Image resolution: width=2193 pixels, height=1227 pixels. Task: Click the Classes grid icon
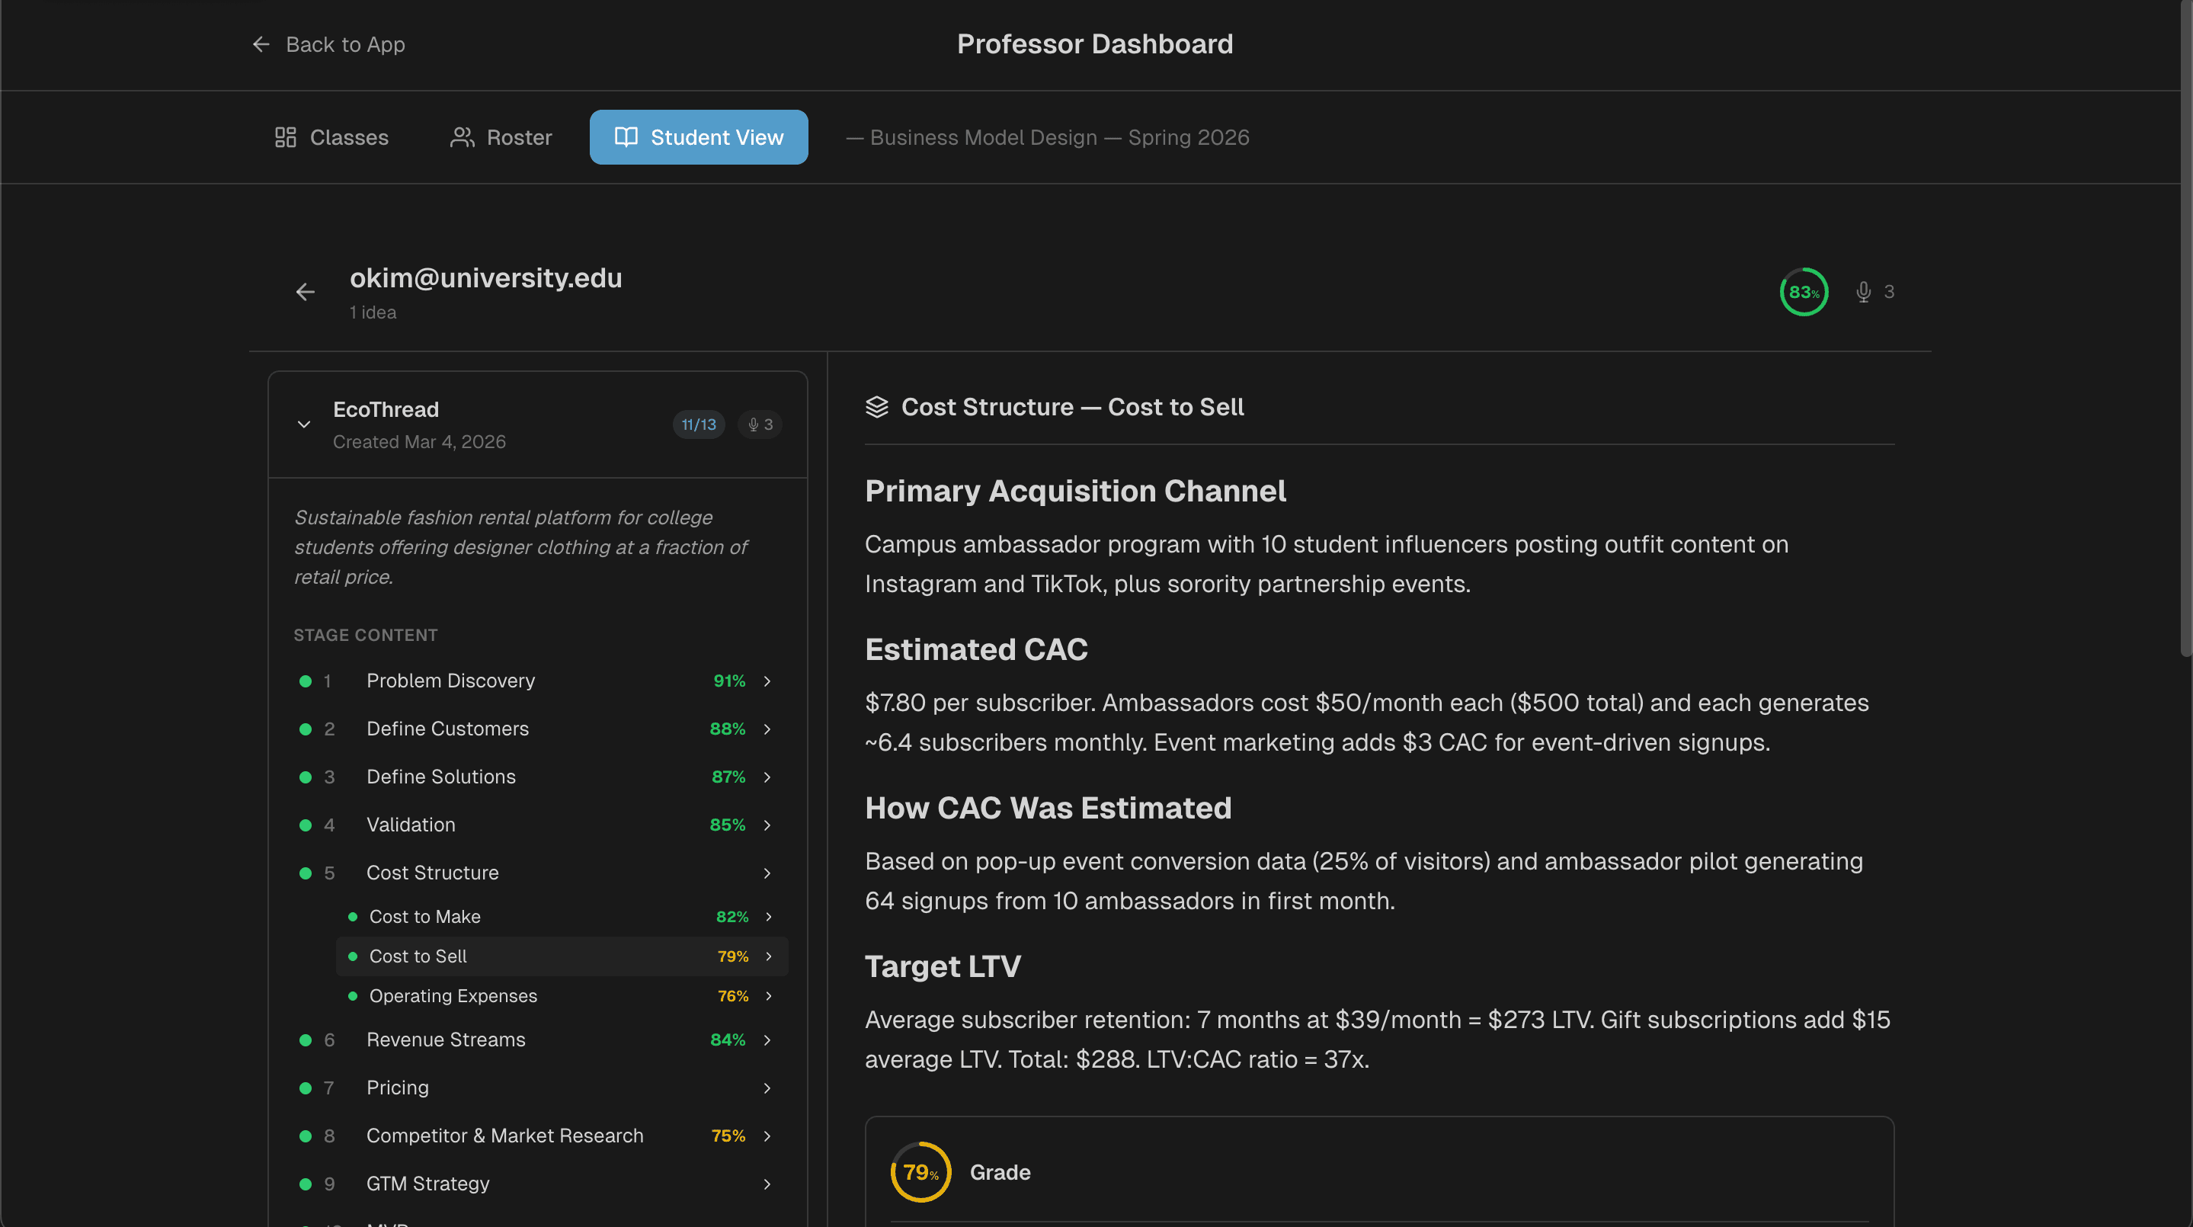click(x=285, y=137)
